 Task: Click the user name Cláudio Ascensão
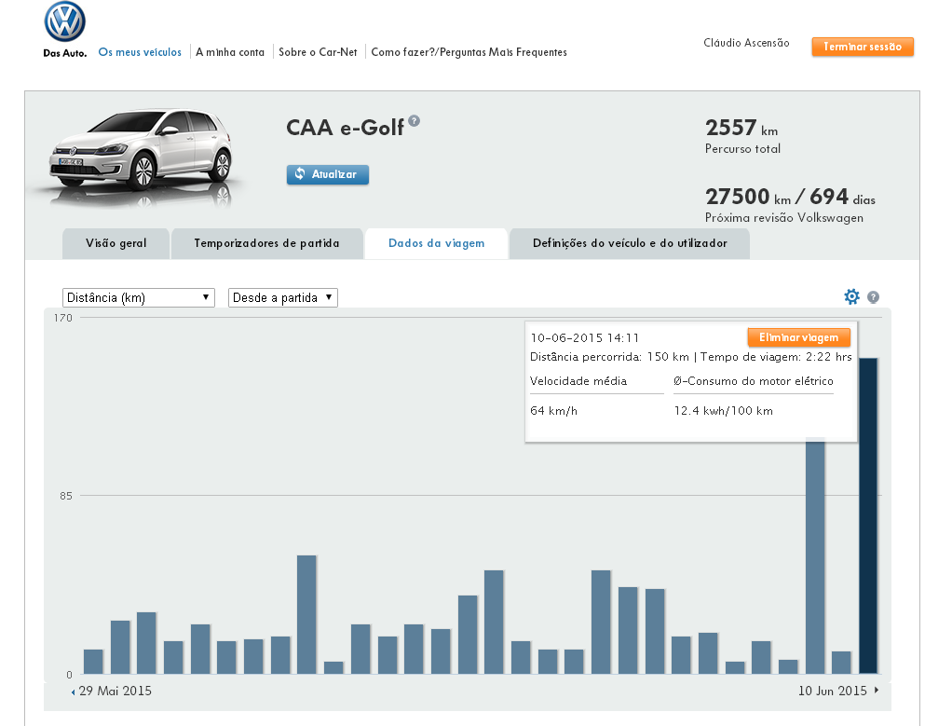pos(746,43)
